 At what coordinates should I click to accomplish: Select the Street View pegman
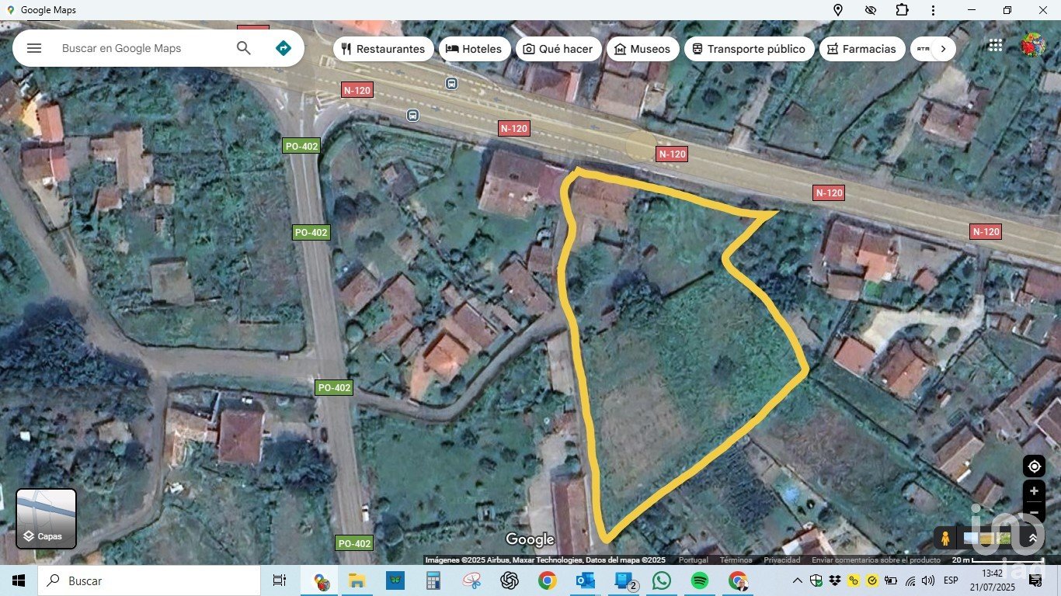pyautogui.click(x=945, y=538)
